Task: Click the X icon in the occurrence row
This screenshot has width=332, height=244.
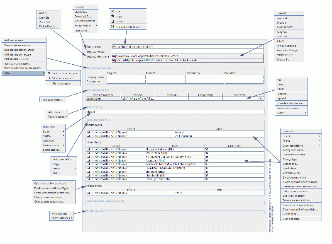Action: click(260, 99)
